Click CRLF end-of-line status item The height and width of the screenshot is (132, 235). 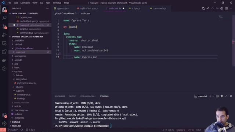pyautogui.click(x=198, y=130)
